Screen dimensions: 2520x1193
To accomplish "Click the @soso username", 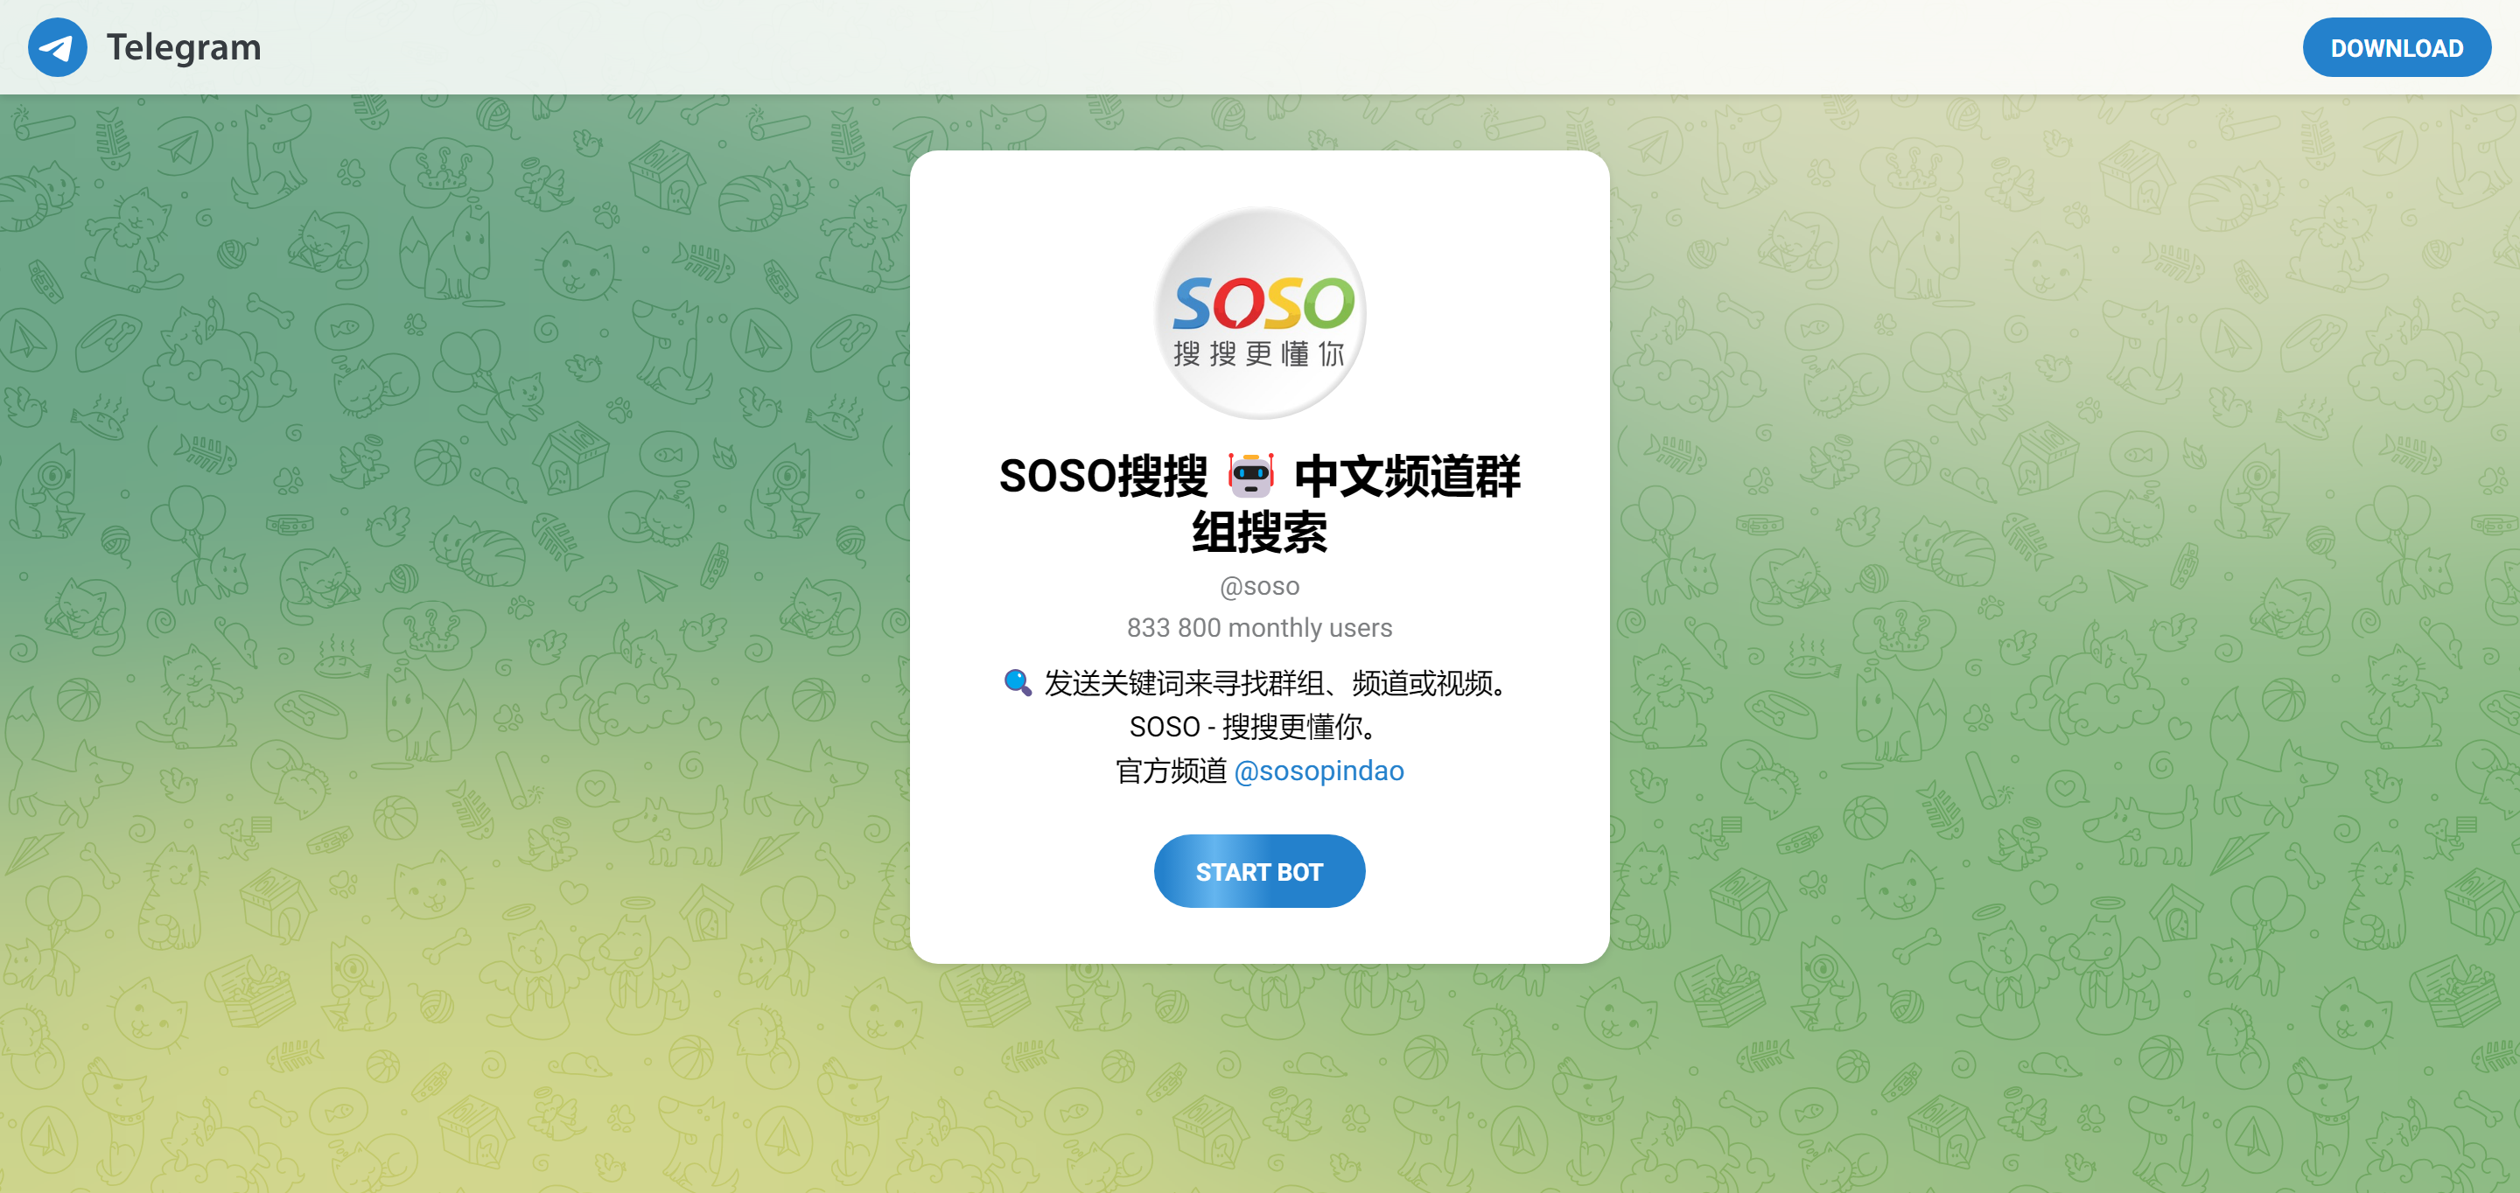I will click(x=1259, y=587).
